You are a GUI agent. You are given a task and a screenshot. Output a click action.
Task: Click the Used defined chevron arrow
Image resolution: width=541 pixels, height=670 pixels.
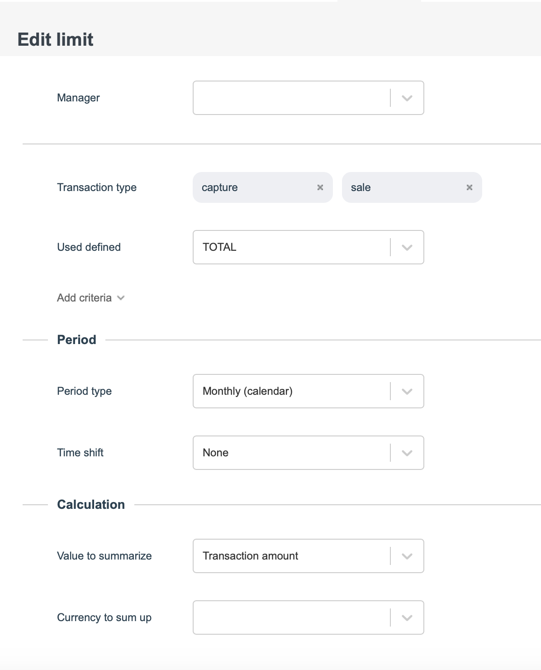407,248
